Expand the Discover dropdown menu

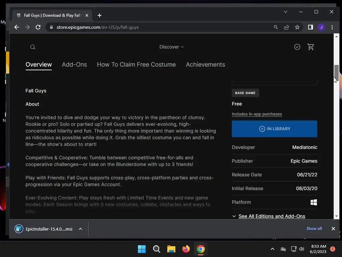(x=171, y=47)
